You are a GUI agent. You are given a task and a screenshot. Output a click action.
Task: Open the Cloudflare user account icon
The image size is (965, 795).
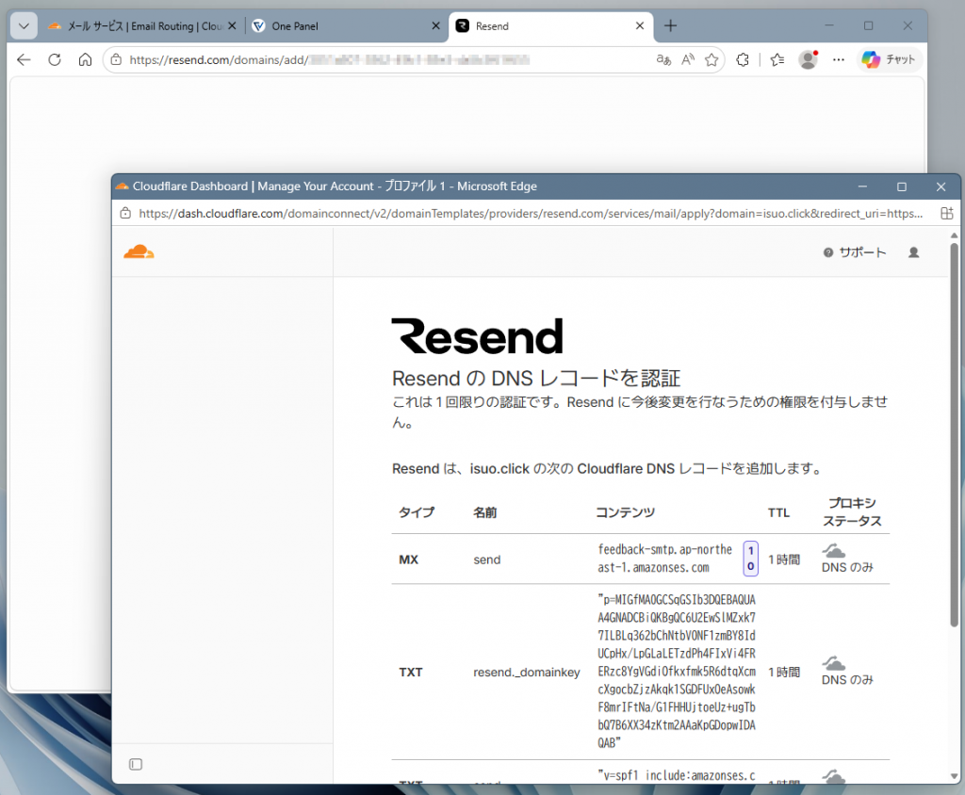(914, 252)
